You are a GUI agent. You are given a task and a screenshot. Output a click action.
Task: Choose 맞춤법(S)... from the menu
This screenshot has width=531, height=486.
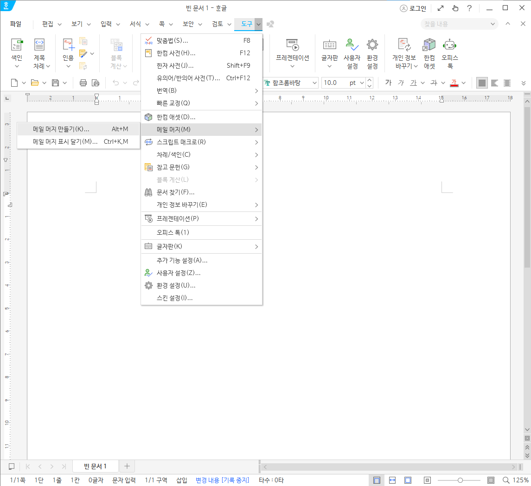click(201, 41)
